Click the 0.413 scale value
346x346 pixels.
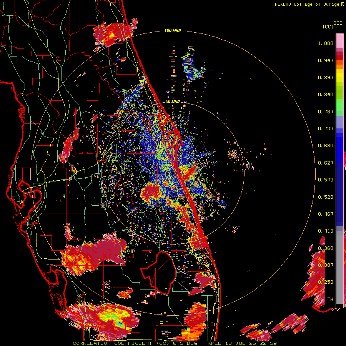point(326,231)
